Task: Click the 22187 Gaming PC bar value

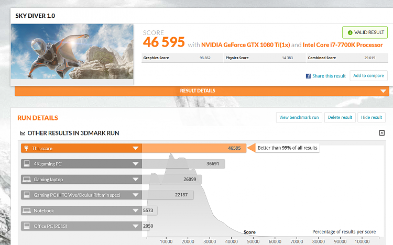Action: [181, 195]
